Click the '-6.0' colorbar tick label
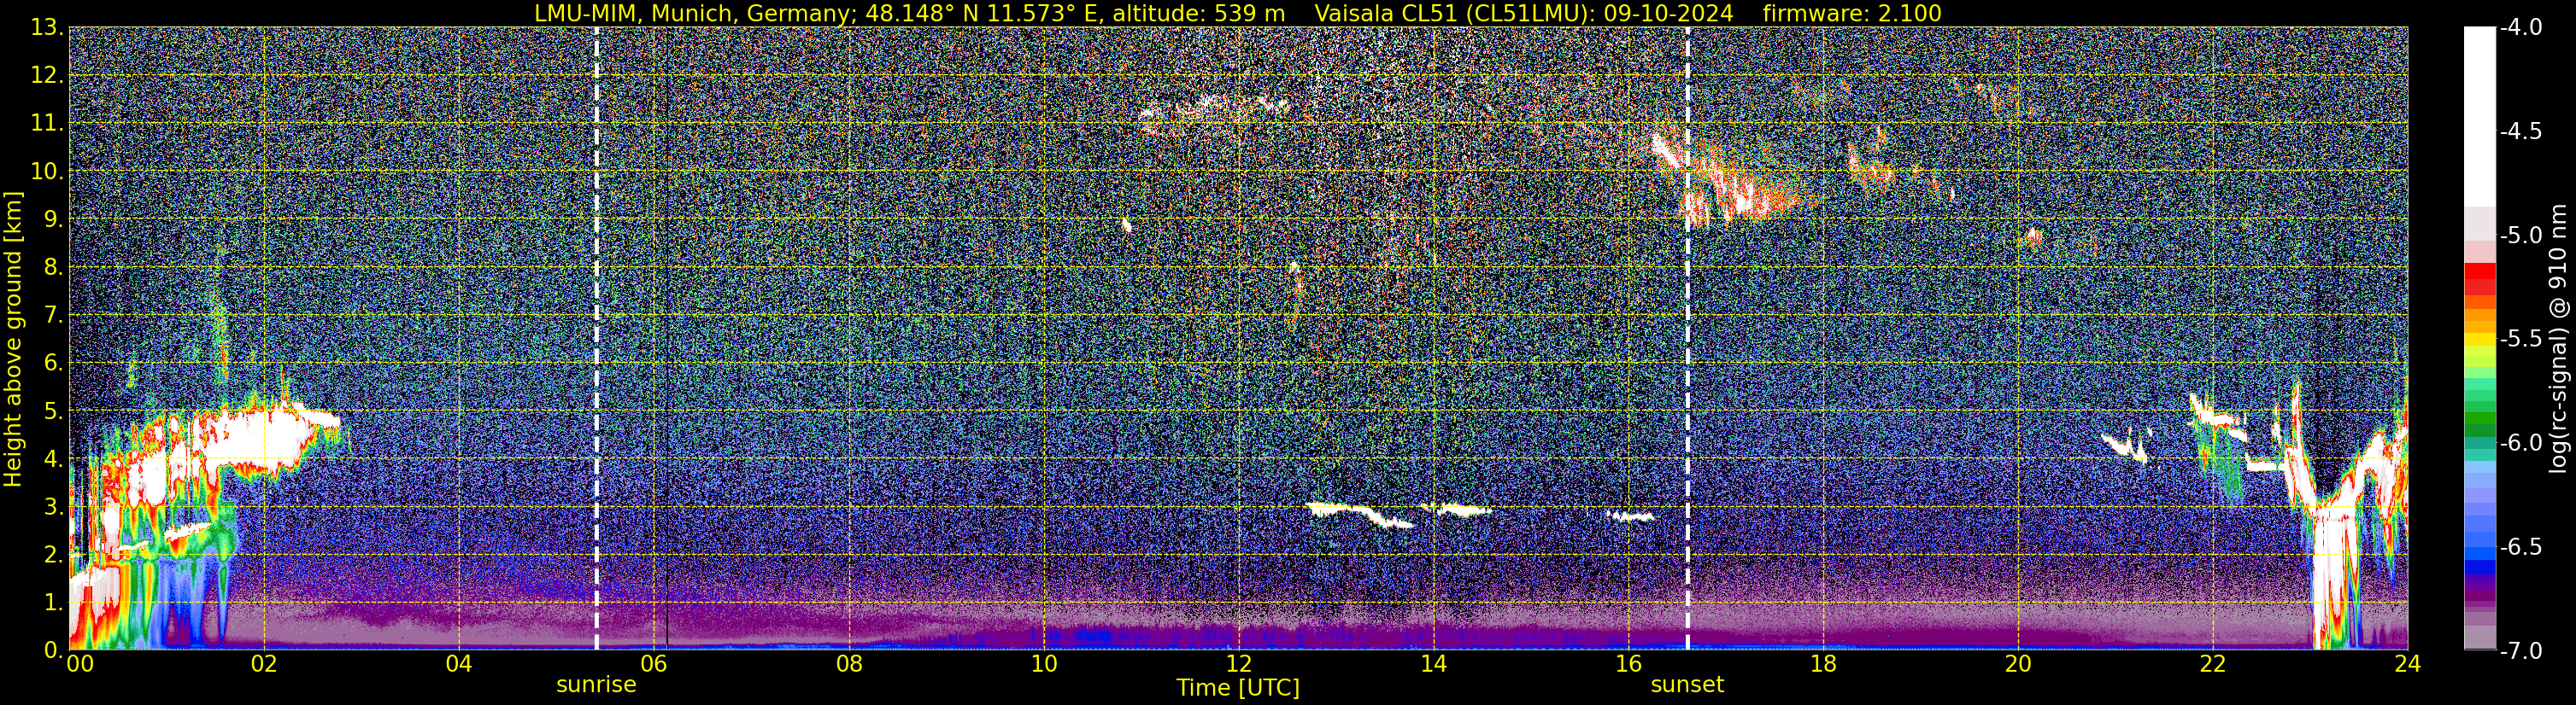 (x=2520, y=443)
